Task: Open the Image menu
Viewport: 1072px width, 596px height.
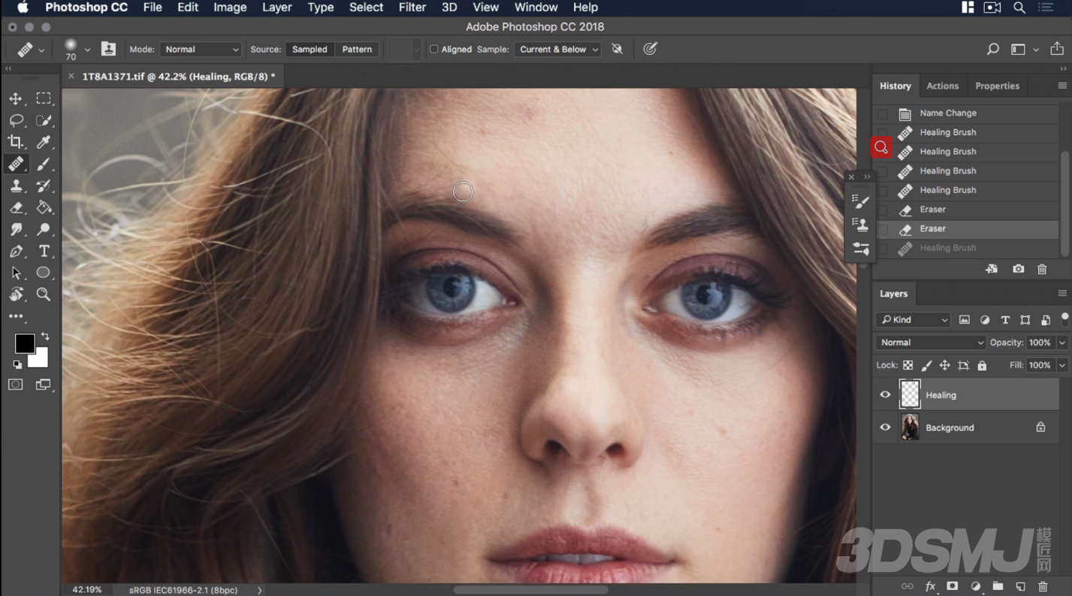Action: pos(230,8)
